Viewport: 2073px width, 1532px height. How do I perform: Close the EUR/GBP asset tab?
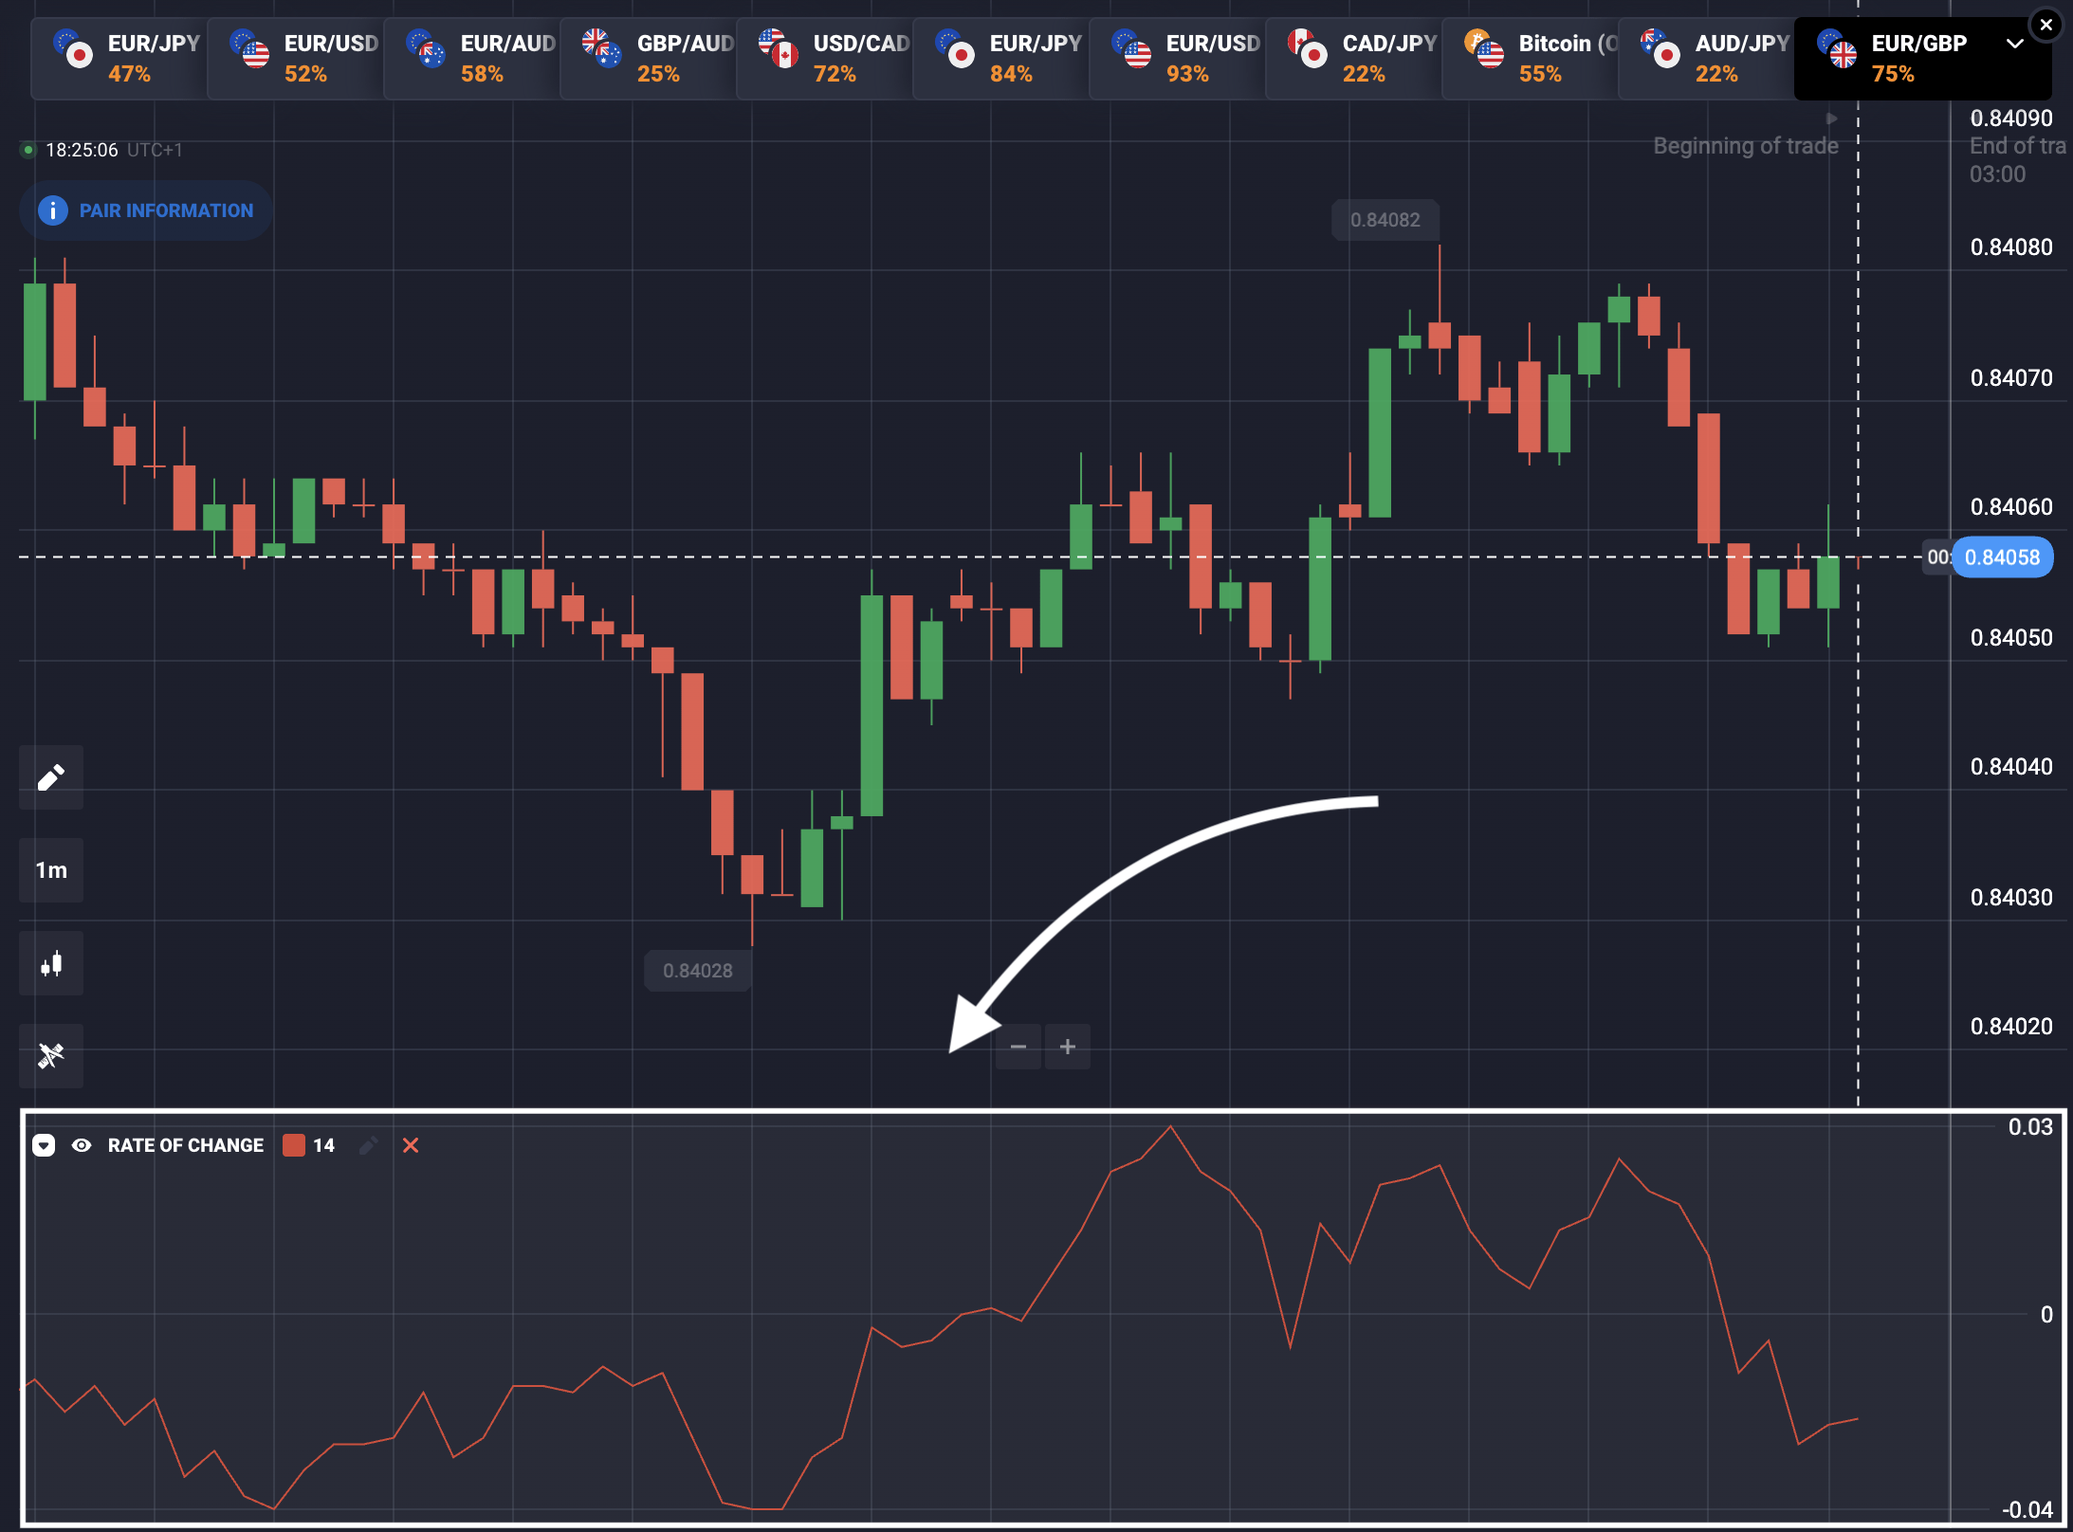[2046, 25]
